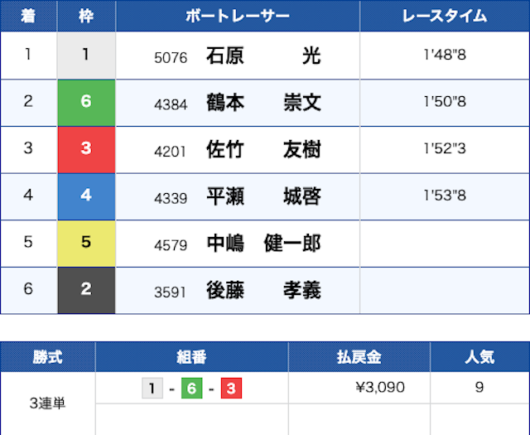Click the red lane 3 badge in the results table
This screenshot has height=435, width=530.
click(86, 149)
